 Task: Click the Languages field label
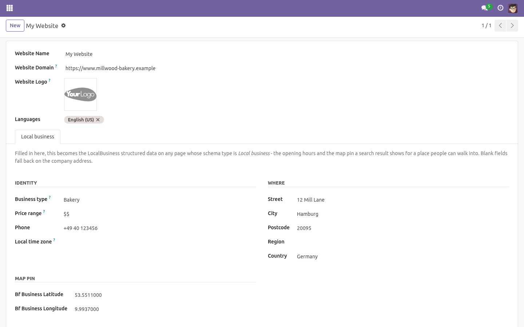(28, 119)
